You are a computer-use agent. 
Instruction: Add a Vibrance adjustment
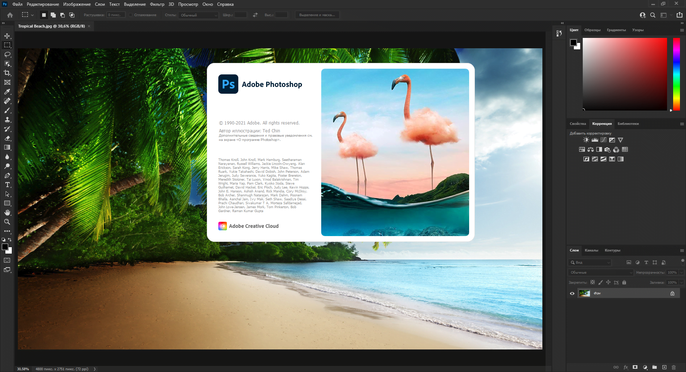[621, 140]
